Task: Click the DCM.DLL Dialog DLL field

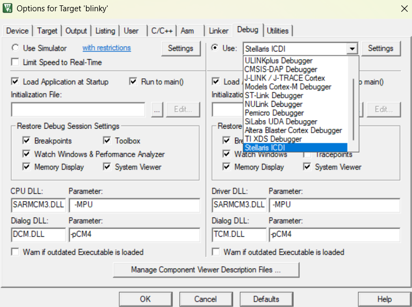Action: click(x=38, y=235)
